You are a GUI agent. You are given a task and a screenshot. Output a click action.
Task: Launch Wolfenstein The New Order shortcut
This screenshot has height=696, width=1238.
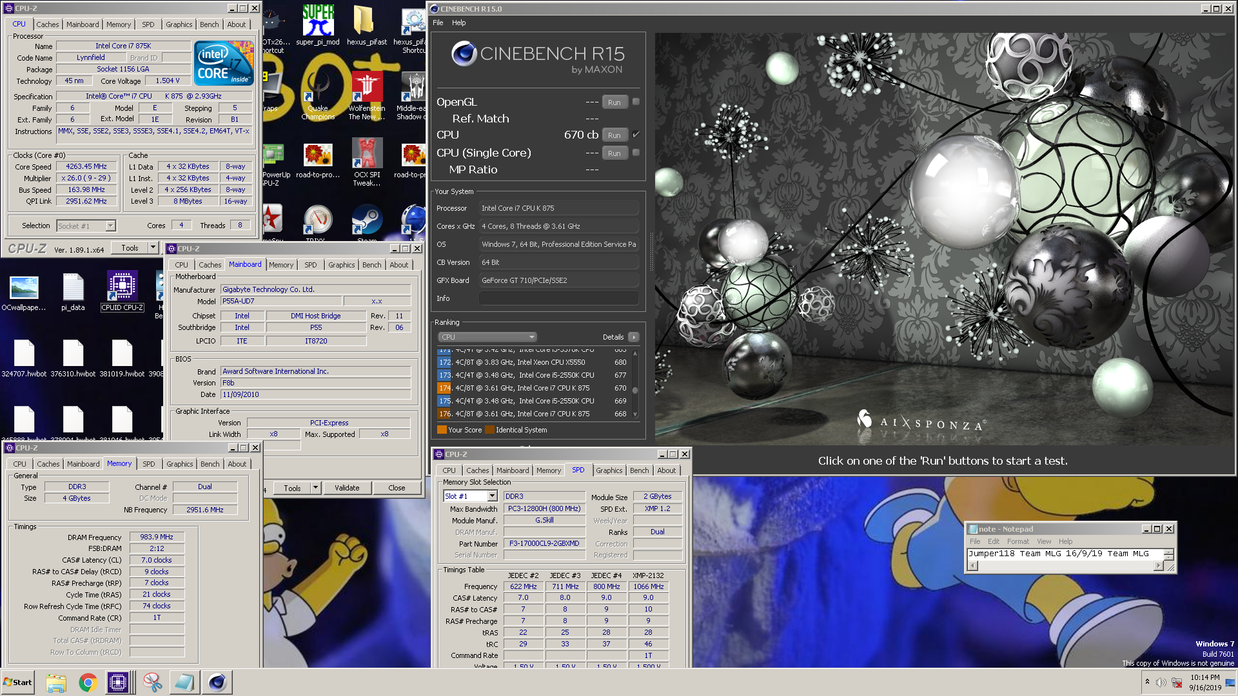[366, 95]
